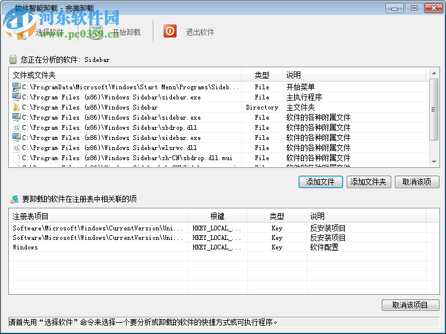Close the 软件智能卸载 window
The height and width of the screenshot is (334, 446).
[x=434, y=8]
